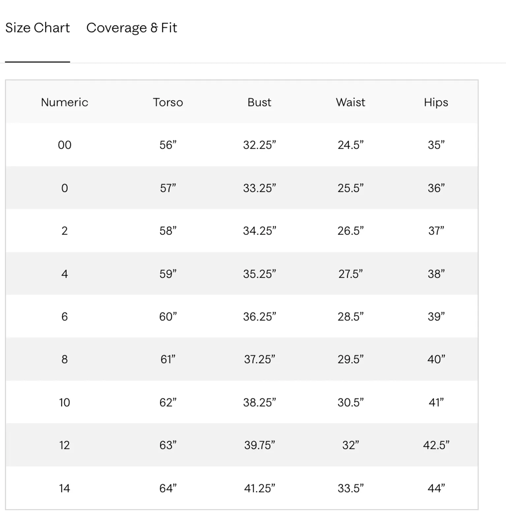Select the 33.5” waist measurement
This screenshot has height=527, width=506.
[351, 488]
